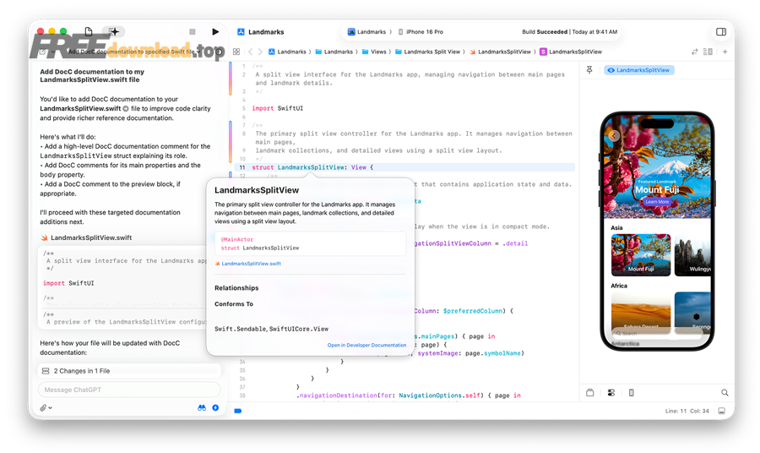Open the Wulingyuan thumbnail in the preview
Screen dimensions: 760x453
click(x=692, y=255)
